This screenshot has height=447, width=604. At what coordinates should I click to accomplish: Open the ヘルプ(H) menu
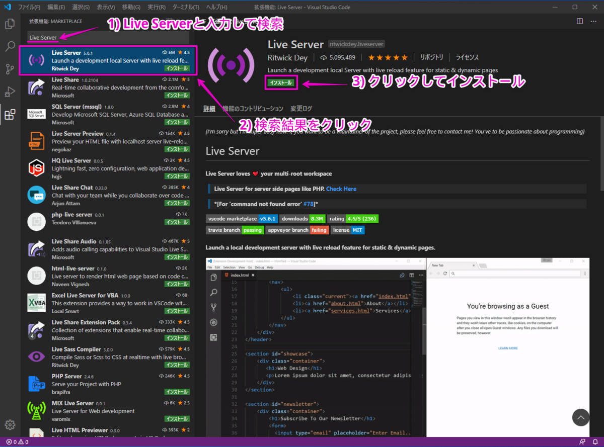216,7
